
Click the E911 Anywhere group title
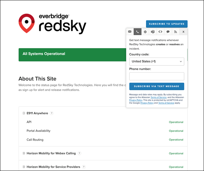[x=37, y=113]
